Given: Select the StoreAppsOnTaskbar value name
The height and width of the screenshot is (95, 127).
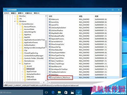Looking at the screenshot, I should pos(59,69).
